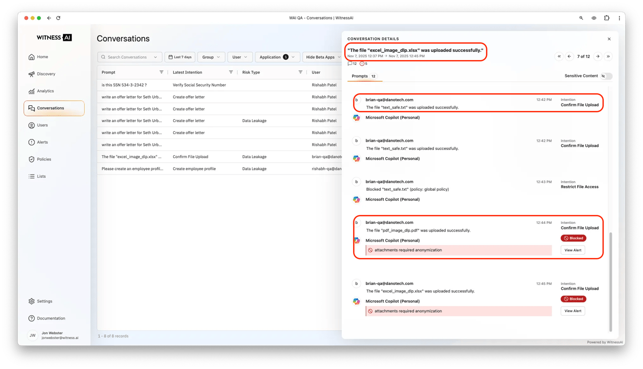The width and height of the screenshot is (643, 369).
Task: Click the '7 of 12' pagination counter
Action: click(583, 57)
